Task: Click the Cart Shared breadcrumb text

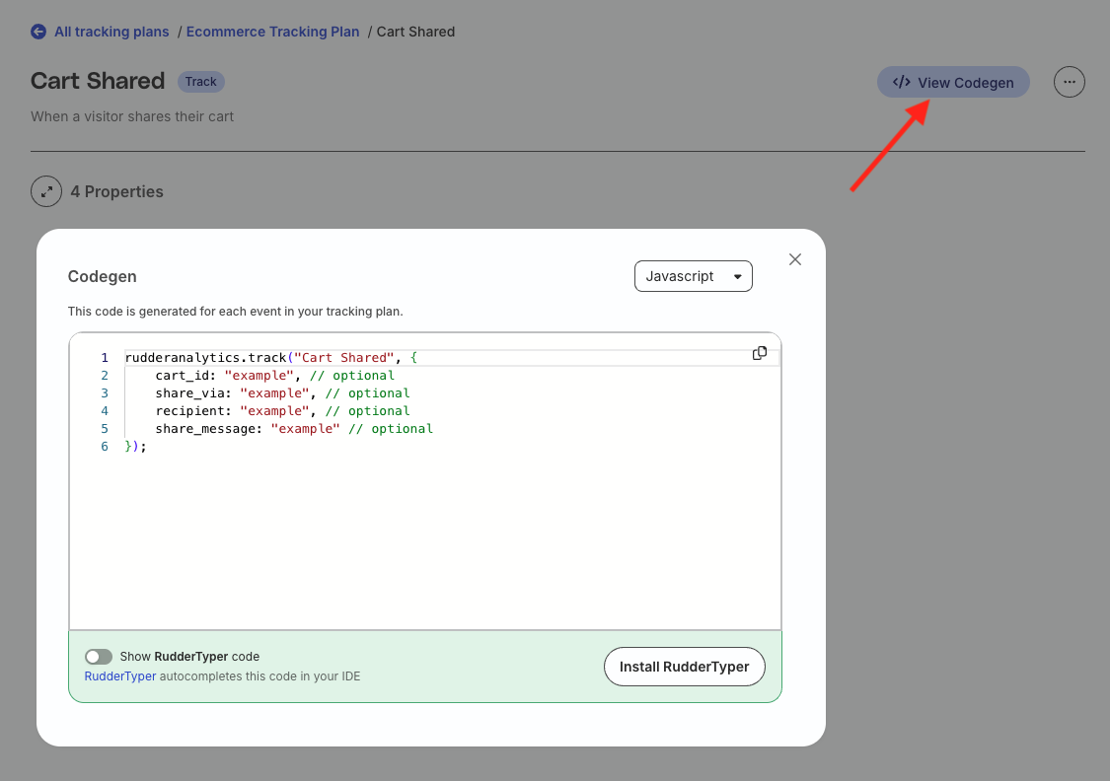Action: tap(415, 32)
